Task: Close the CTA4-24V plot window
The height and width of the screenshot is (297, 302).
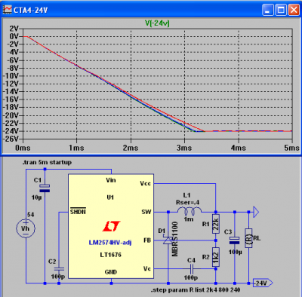Action: [x=294, y=10]
